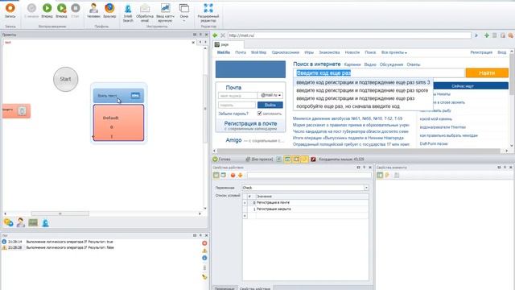Image resolution: width=515 pixels, height=290 pixels.
Task: Filter log by red error icon
Action: click(x=204, y=243)
